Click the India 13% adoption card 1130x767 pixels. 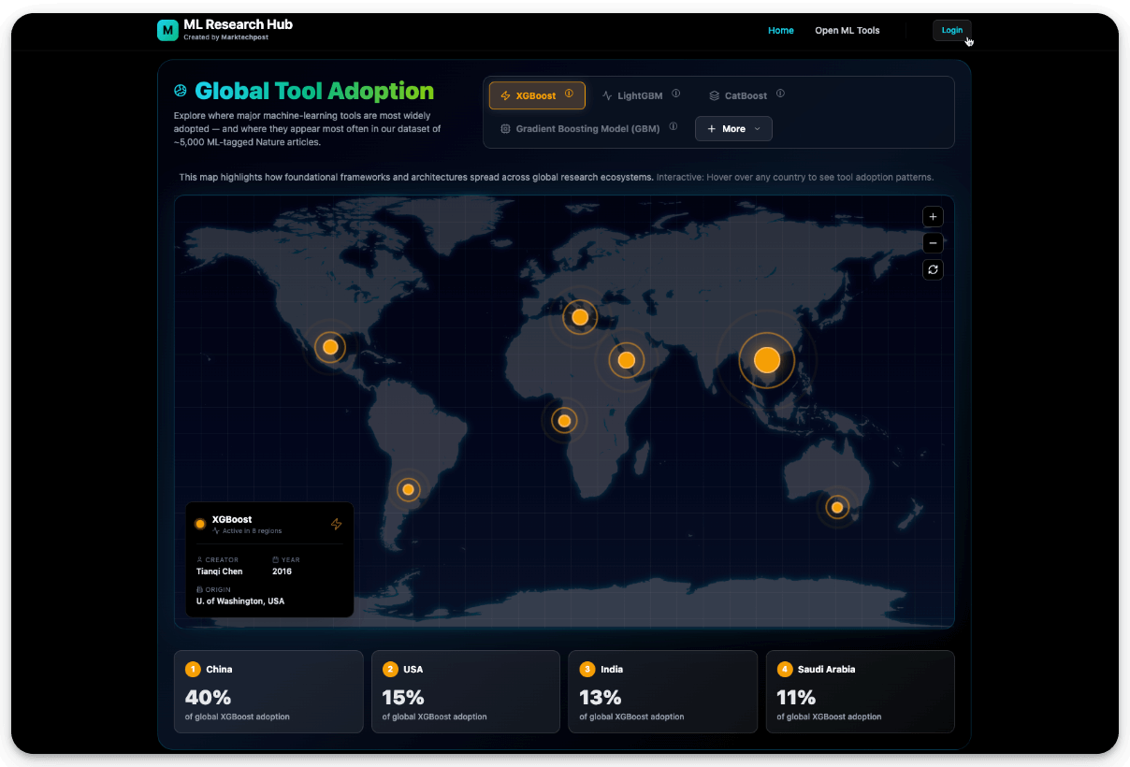[x=663, y=691]
